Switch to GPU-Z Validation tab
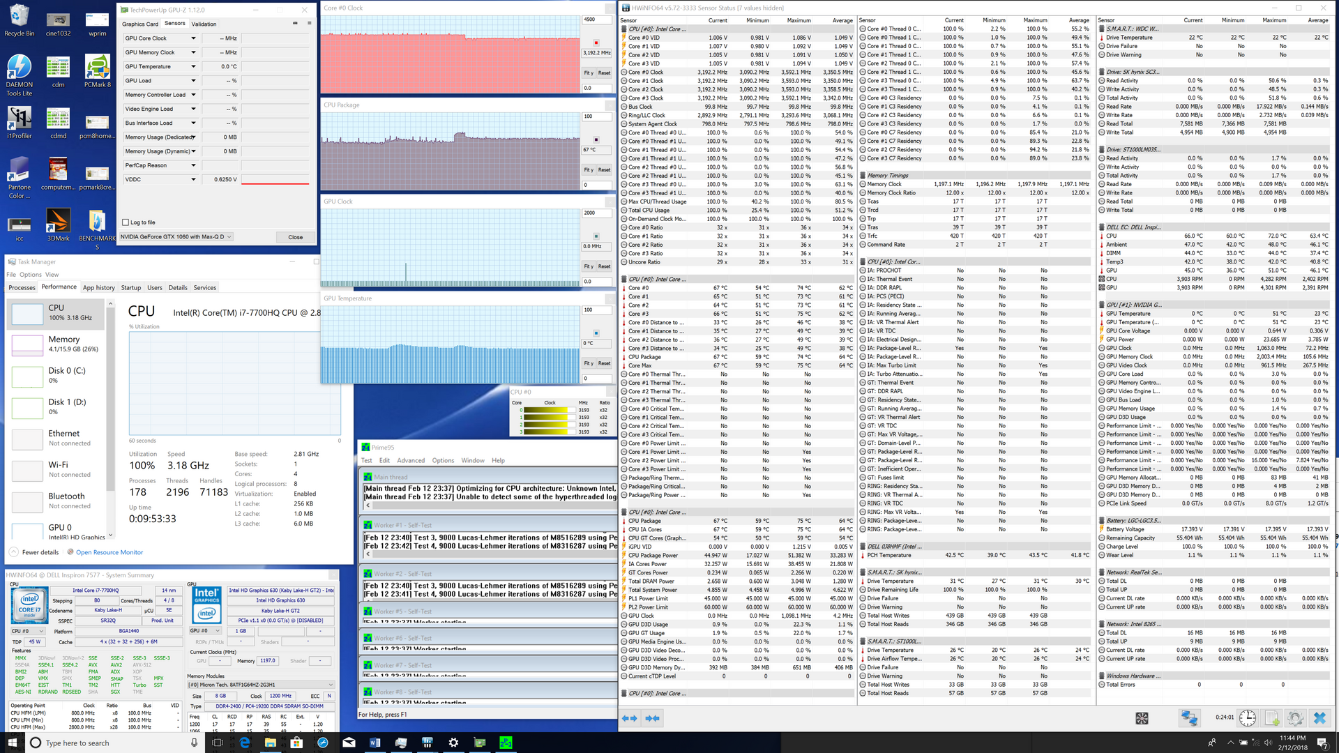 click(204, 24)
